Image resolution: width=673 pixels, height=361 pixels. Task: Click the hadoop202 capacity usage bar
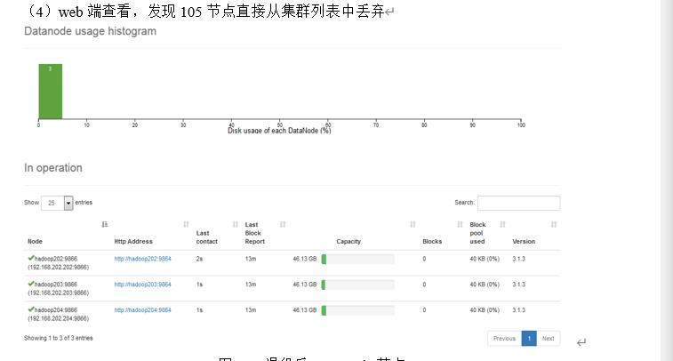click(357, 259)
